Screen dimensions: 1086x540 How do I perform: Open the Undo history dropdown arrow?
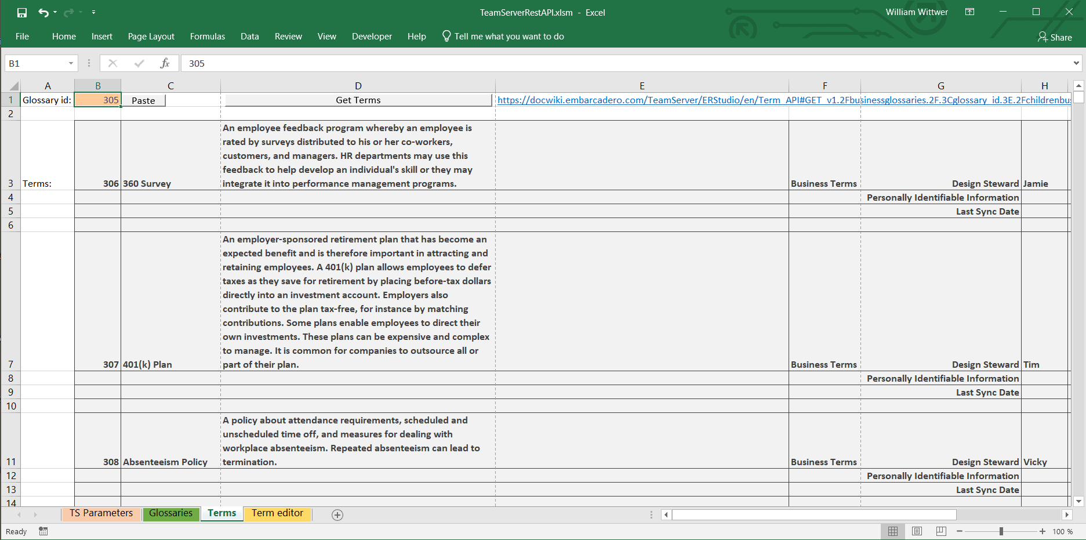(55, 12)
